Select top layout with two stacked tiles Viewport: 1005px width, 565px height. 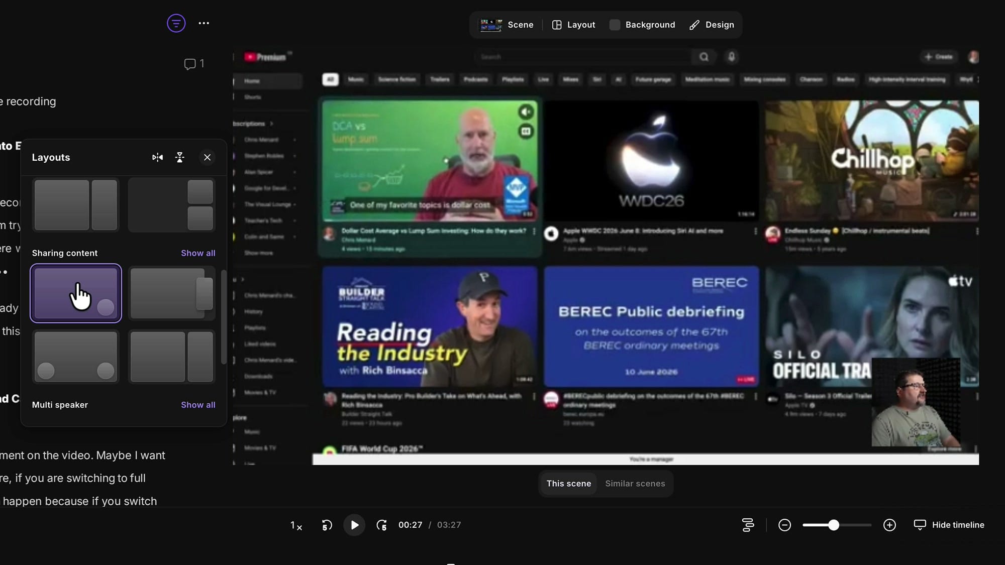(x=171, y=205)
